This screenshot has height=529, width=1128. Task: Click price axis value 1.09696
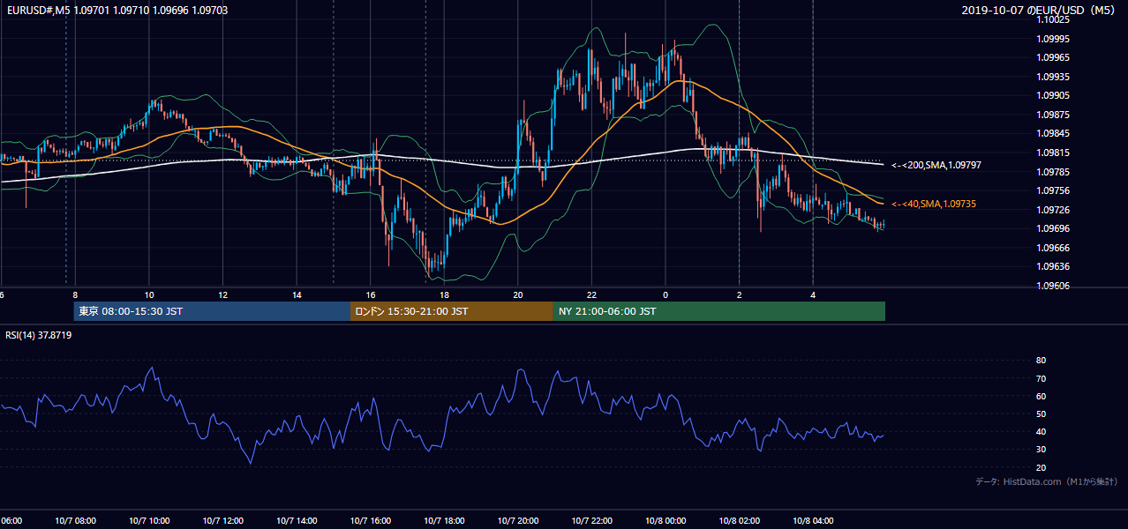[x=1053, y=228]
